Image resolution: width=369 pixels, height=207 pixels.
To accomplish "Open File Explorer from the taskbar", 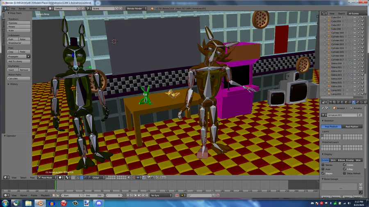I will [x=28, y=203].
